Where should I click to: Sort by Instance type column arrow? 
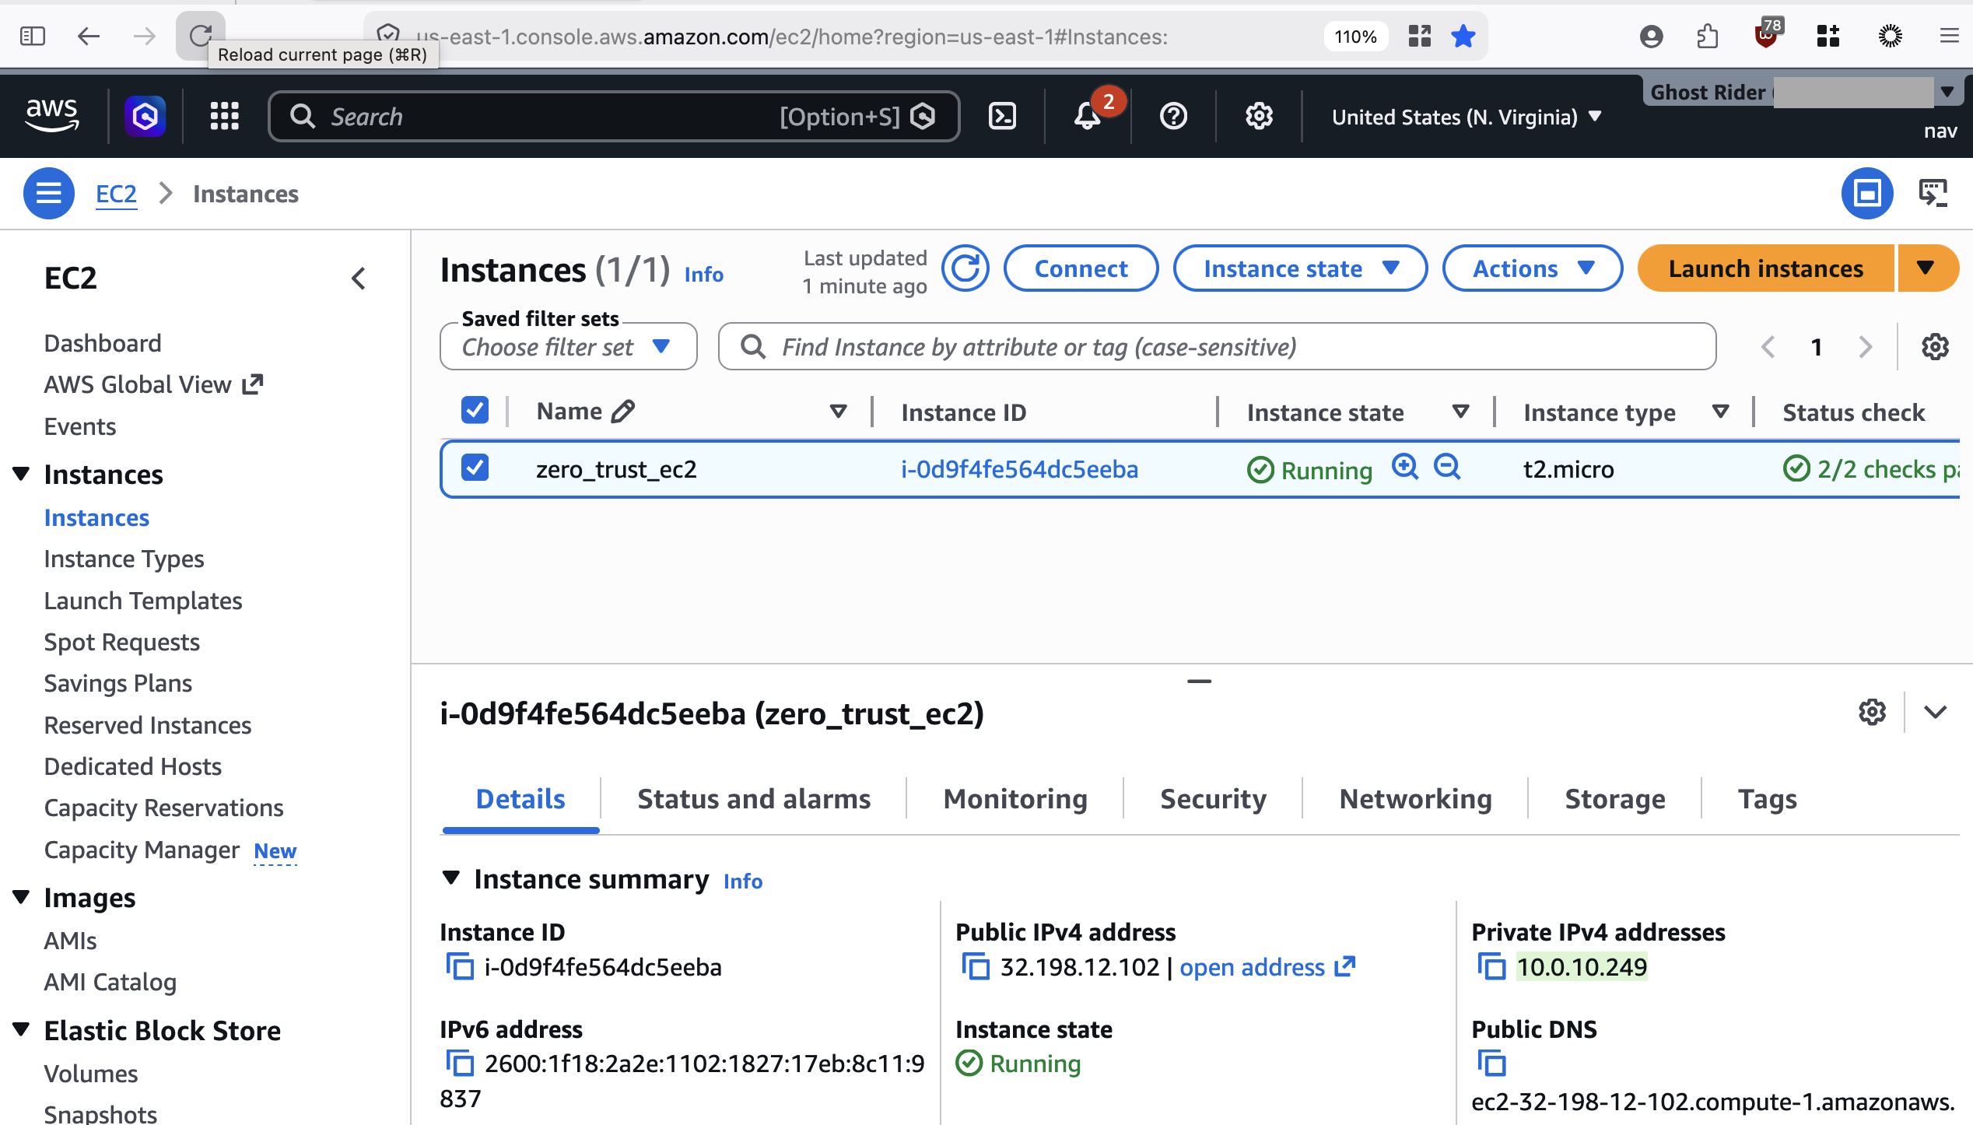pos(1721,411)
